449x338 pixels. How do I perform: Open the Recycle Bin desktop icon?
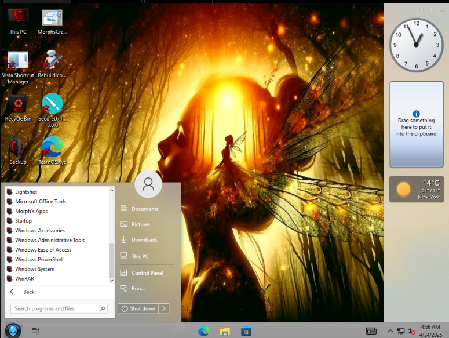(x=18, y=108)
